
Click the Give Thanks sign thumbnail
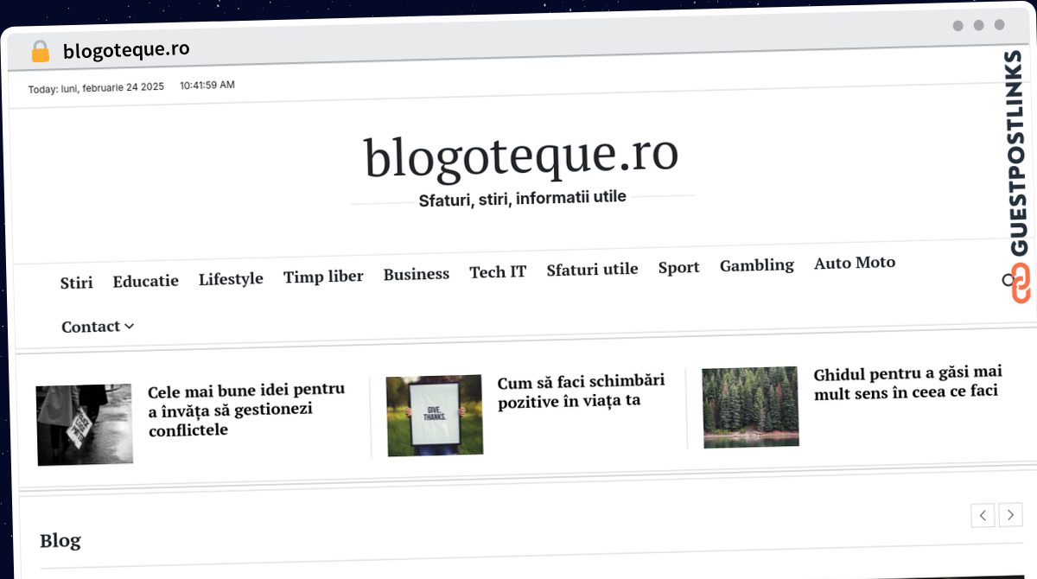click(435, 416)
